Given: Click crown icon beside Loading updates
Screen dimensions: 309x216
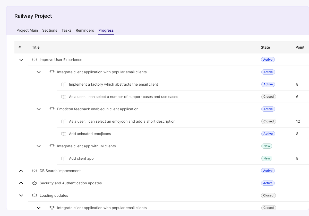Looking at the screenshot, I should coord(35,195).
